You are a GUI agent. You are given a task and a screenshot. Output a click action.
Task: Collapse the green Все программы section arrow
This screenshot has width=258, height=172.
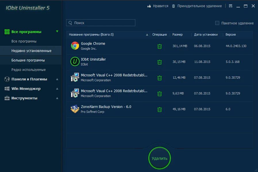57,31
